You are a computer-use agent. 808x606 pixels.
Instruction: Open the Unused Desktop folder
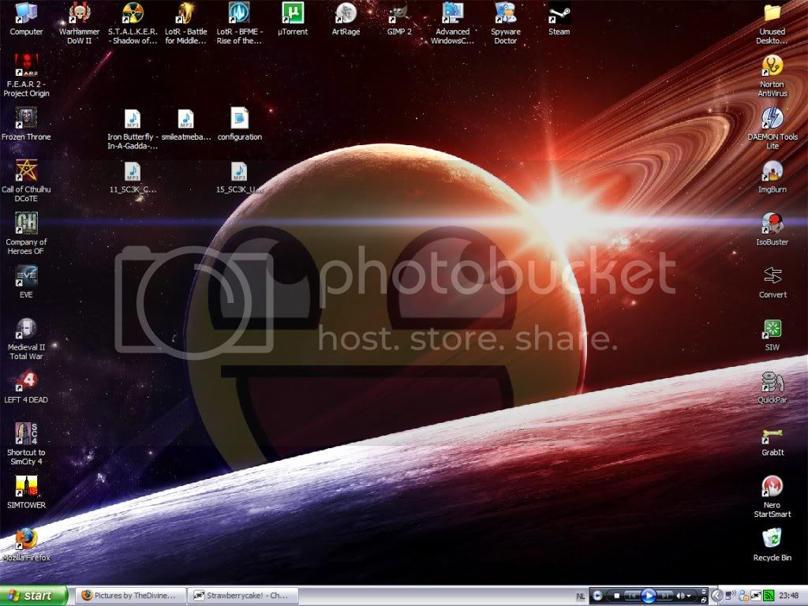pos(772,23)
